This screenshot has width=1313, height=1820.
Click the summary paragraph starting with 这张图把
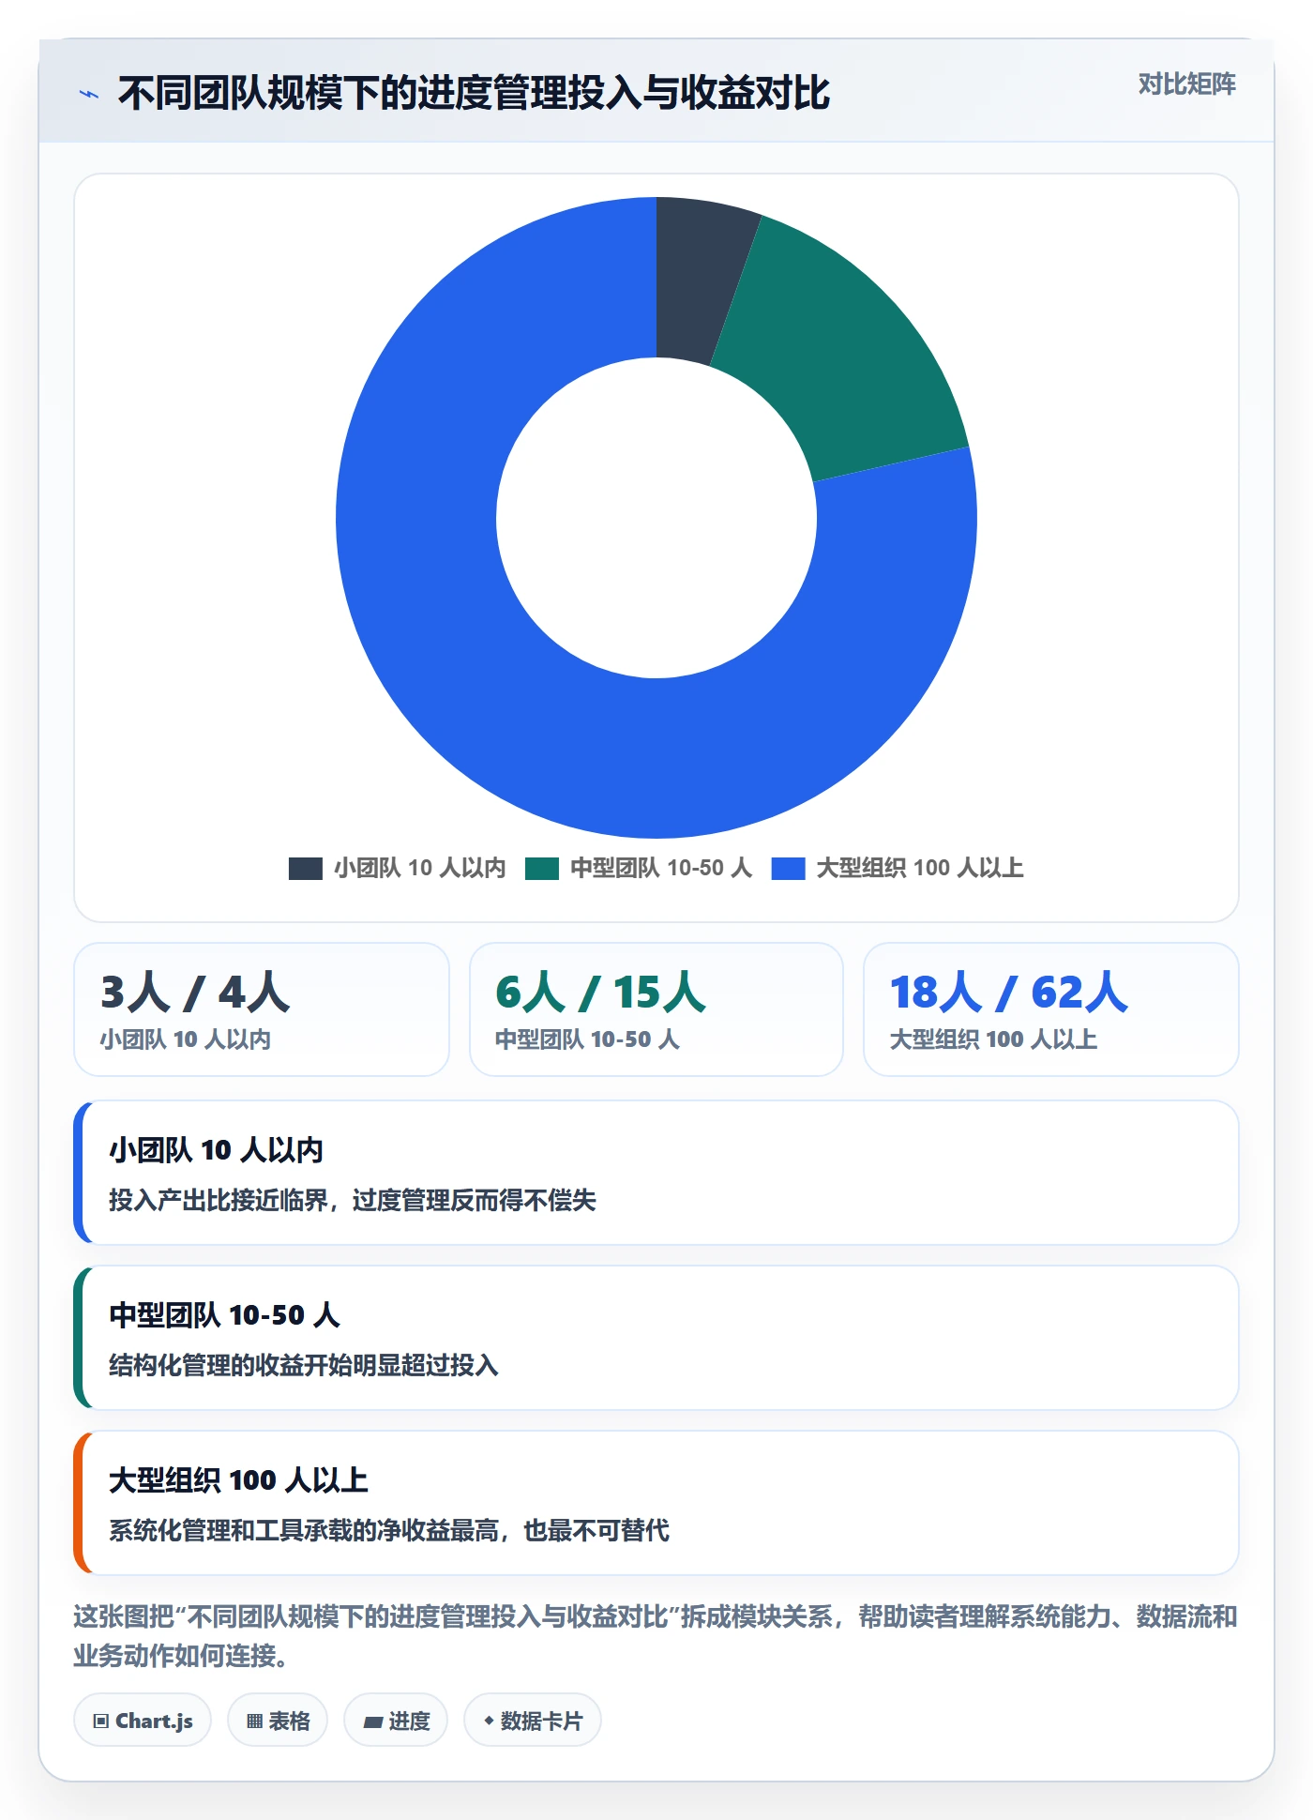(x=656, y=1636)
